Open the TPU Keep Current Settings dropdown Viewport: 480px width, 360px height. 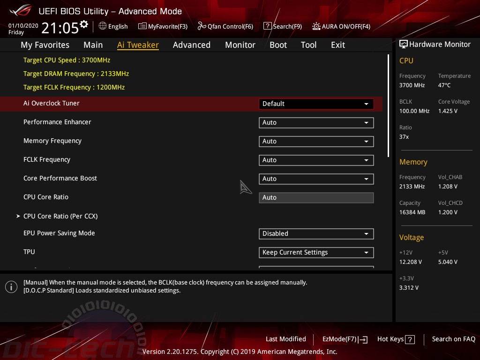click(316, 253)
